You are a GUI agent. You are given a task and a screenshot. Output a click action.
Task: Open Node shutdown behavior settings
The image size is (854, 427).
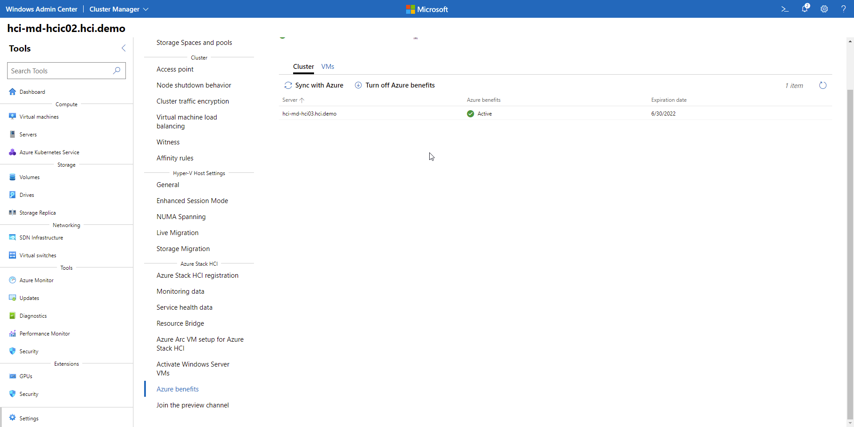pyautogui.click(x=194, y=85)
